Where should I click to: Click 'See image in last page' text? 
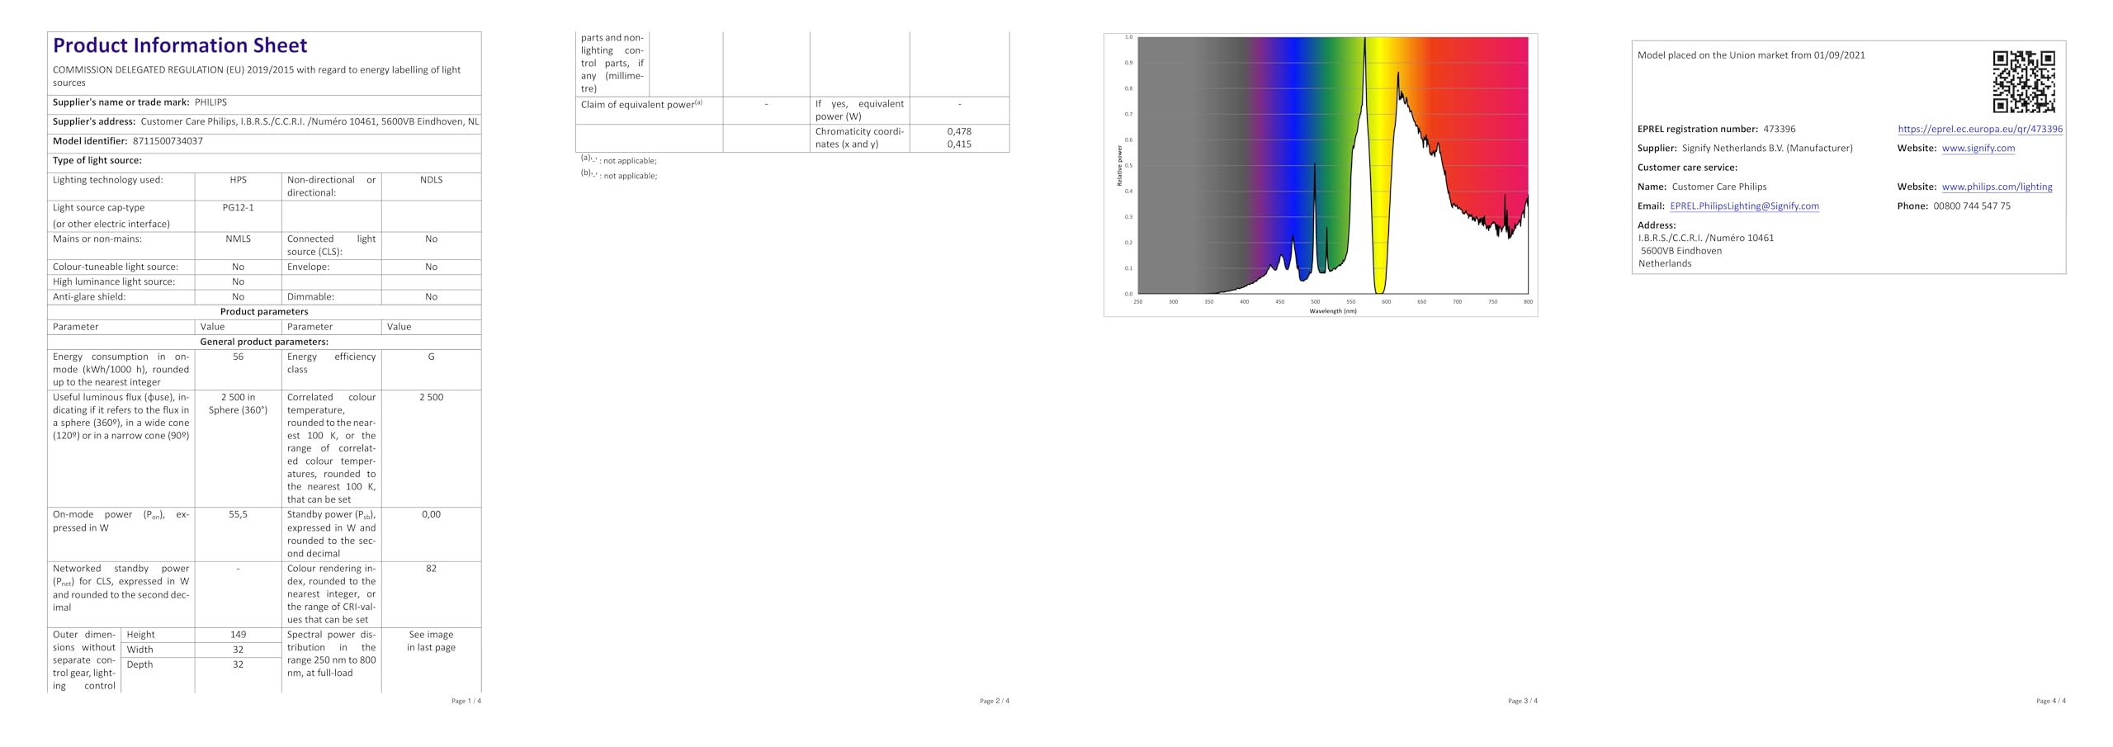click(x=431, y=641)
